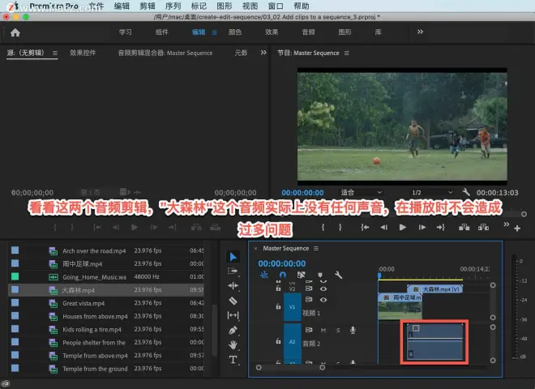Viewport: 535px width, 389px height.
Task: Play the program monitor sequence
Action: [x=403, y=227]
